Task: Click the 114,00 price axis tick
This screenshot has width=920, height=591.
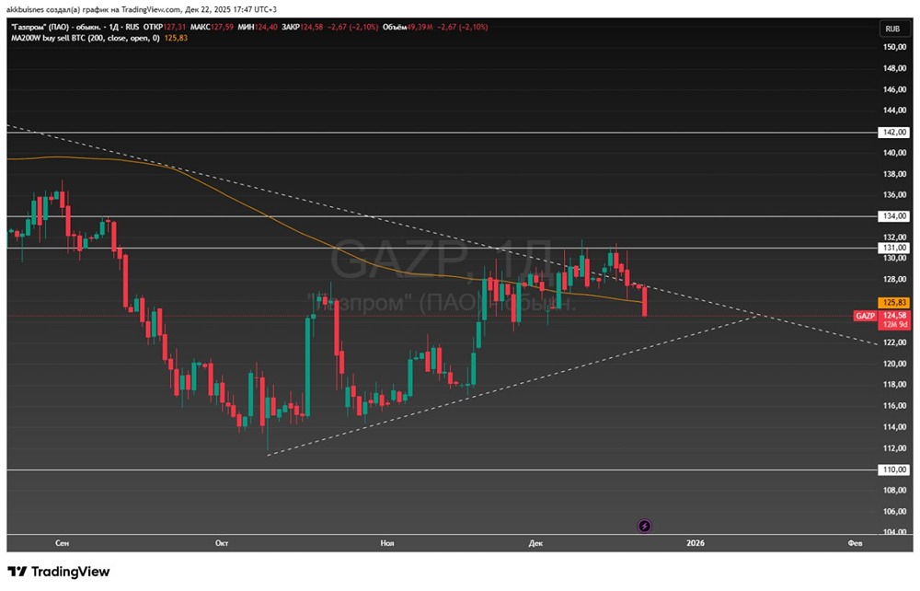Action: tap(894, 427)
